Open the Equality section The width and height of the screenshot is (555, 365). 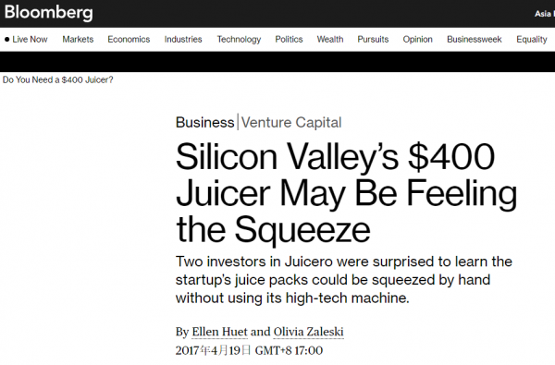(532, 39)
